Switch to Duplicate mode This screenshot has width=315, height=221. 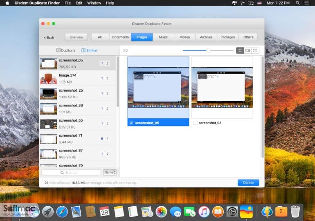pos(66,50)
